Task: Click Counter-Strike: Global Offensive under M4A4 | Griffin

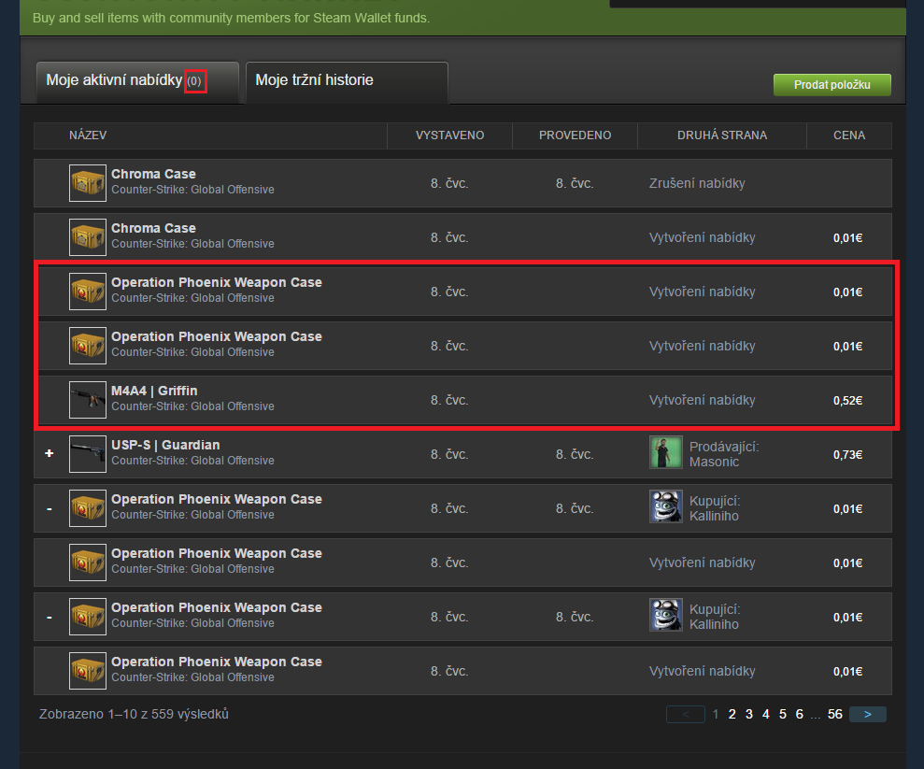Action: [x=192, y=406]
